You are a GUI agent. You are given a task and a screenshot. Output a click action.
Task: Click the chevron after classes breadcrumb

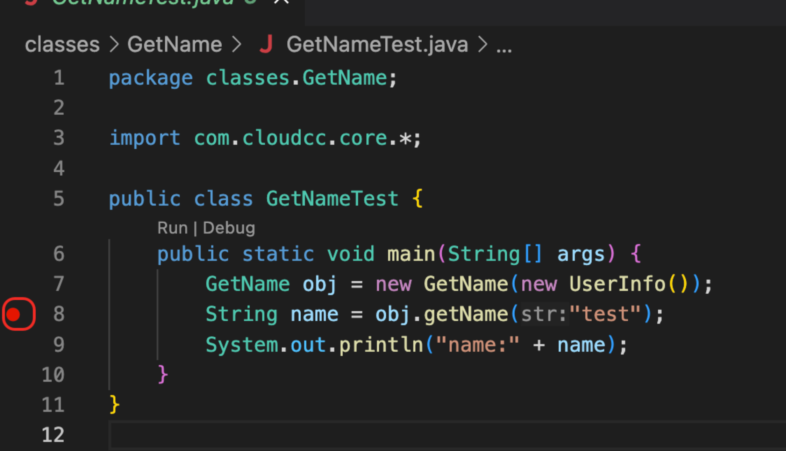(x=114, y=45)
